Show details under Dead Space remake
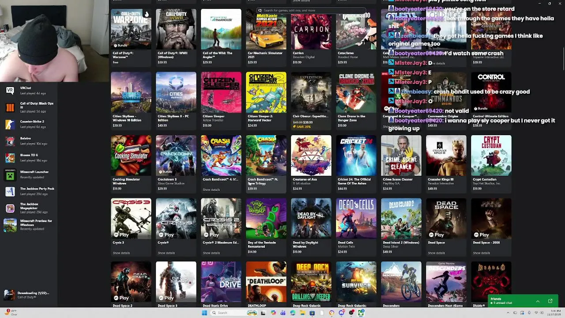 (436, 253)
